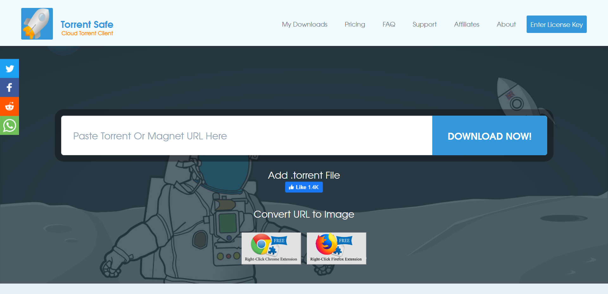Share page via Reddit icon
608x294 pixels.
coord(9,106)
